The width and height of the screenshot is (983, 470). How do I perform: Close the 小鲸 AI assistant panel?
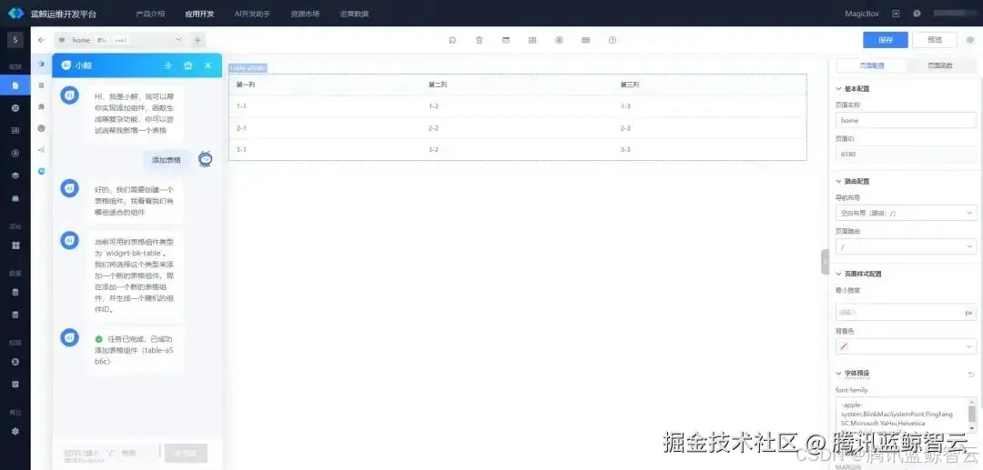(208, 65)
